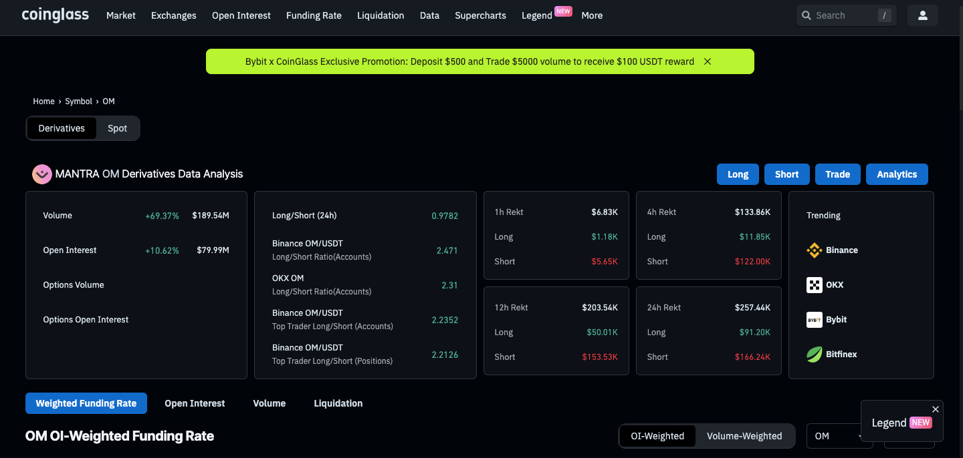
Task: Click the Binance logo in Trending
Action: coord(814,250)
